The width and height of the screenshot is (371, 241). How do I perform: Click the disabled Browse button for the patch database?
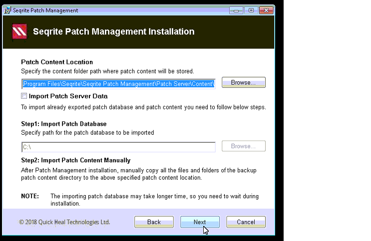(x=244, y=146)
